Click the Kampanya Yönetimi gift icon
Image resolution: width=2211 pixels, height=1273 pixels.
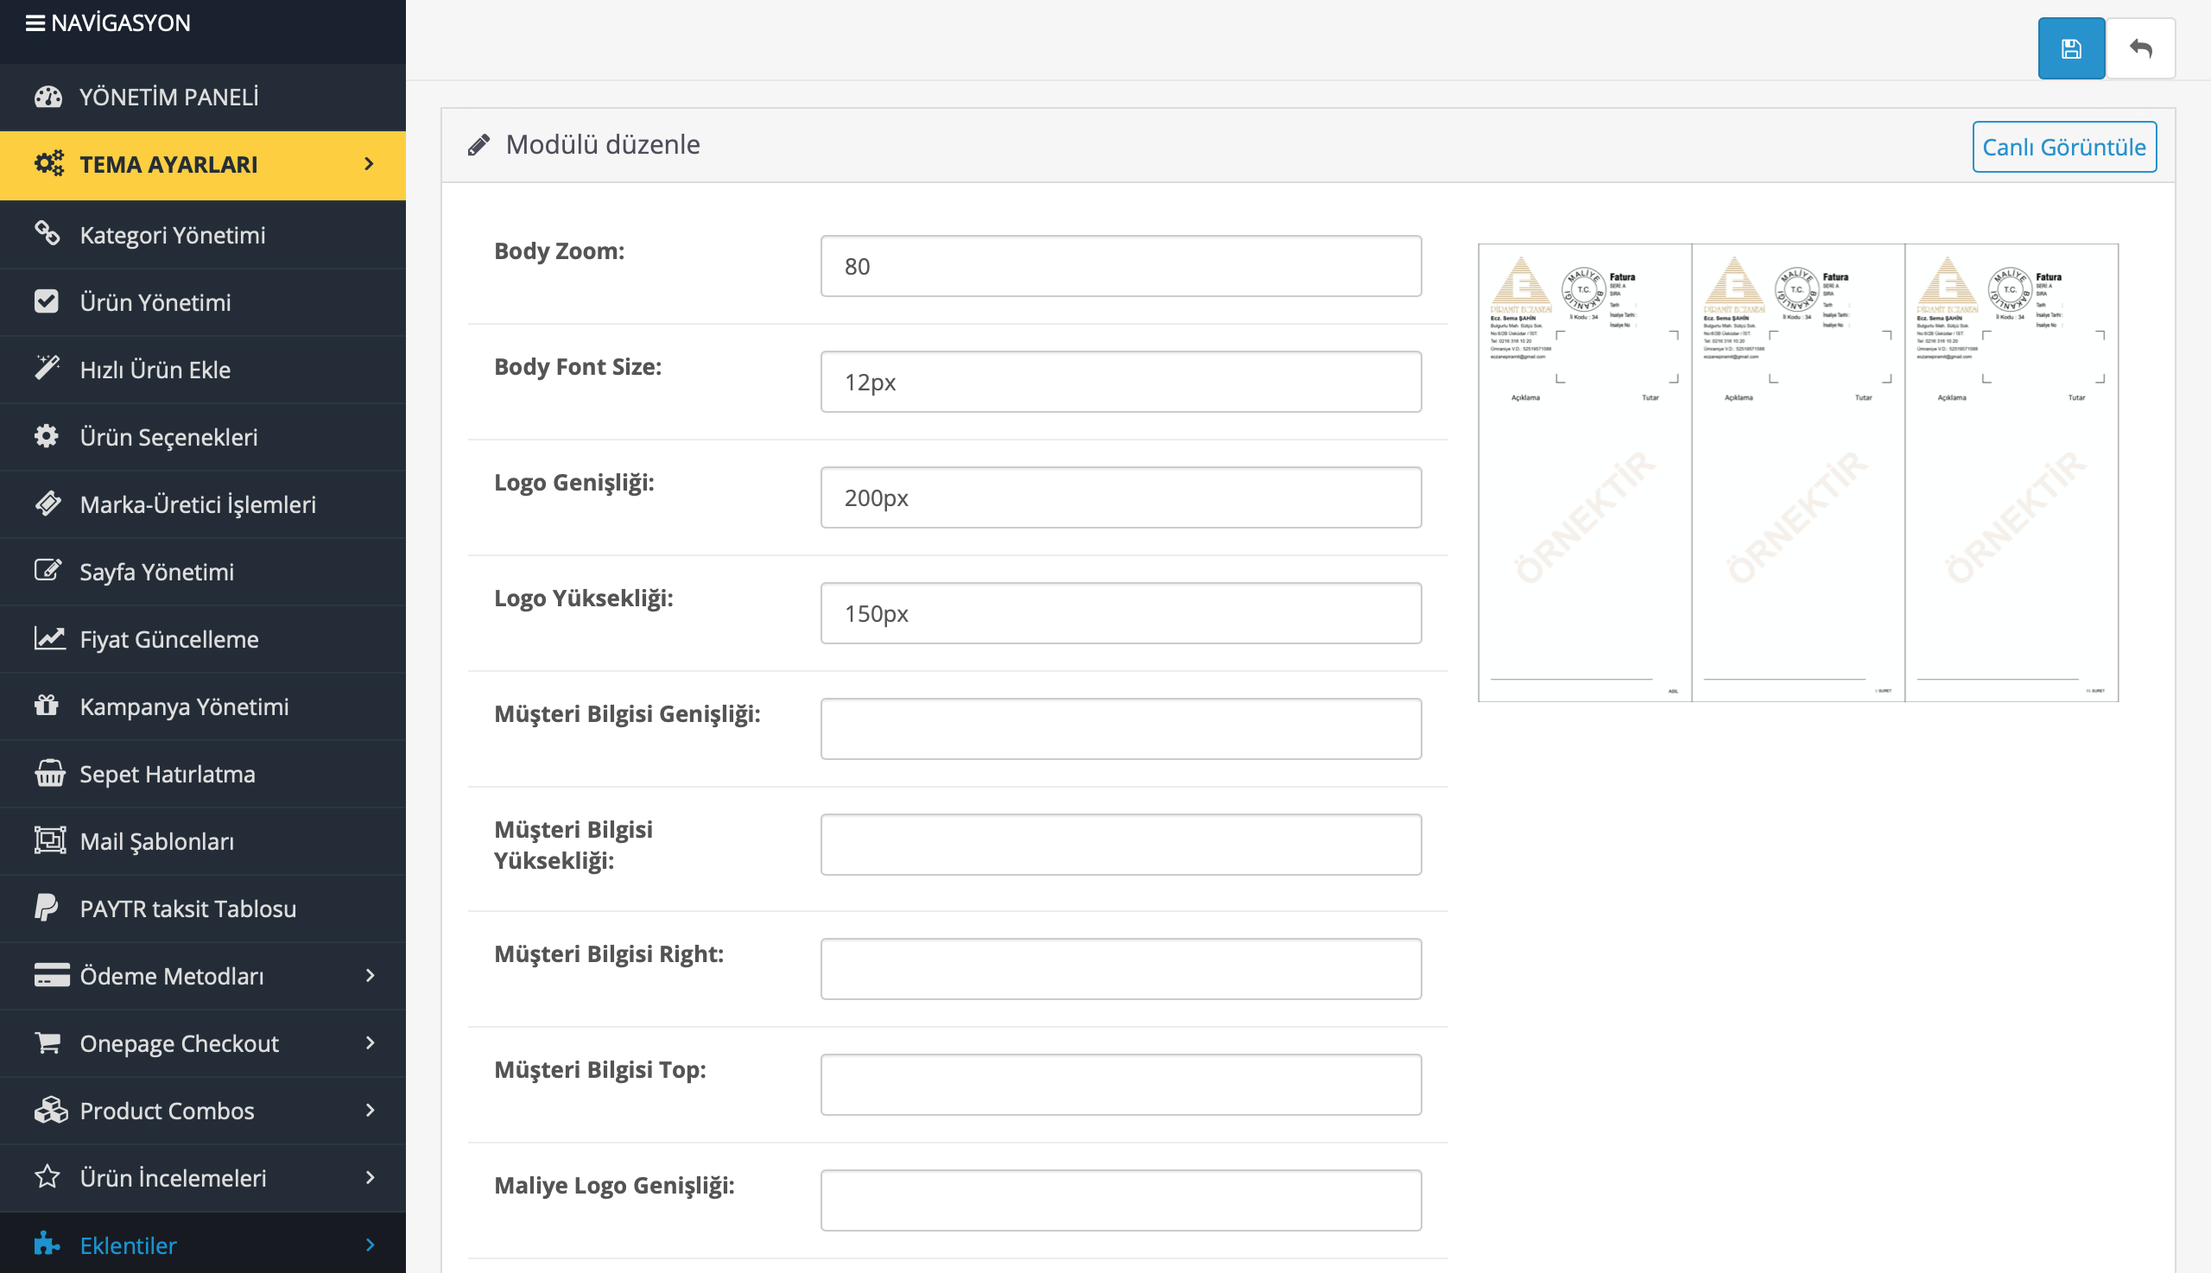[x=48, y=706]
